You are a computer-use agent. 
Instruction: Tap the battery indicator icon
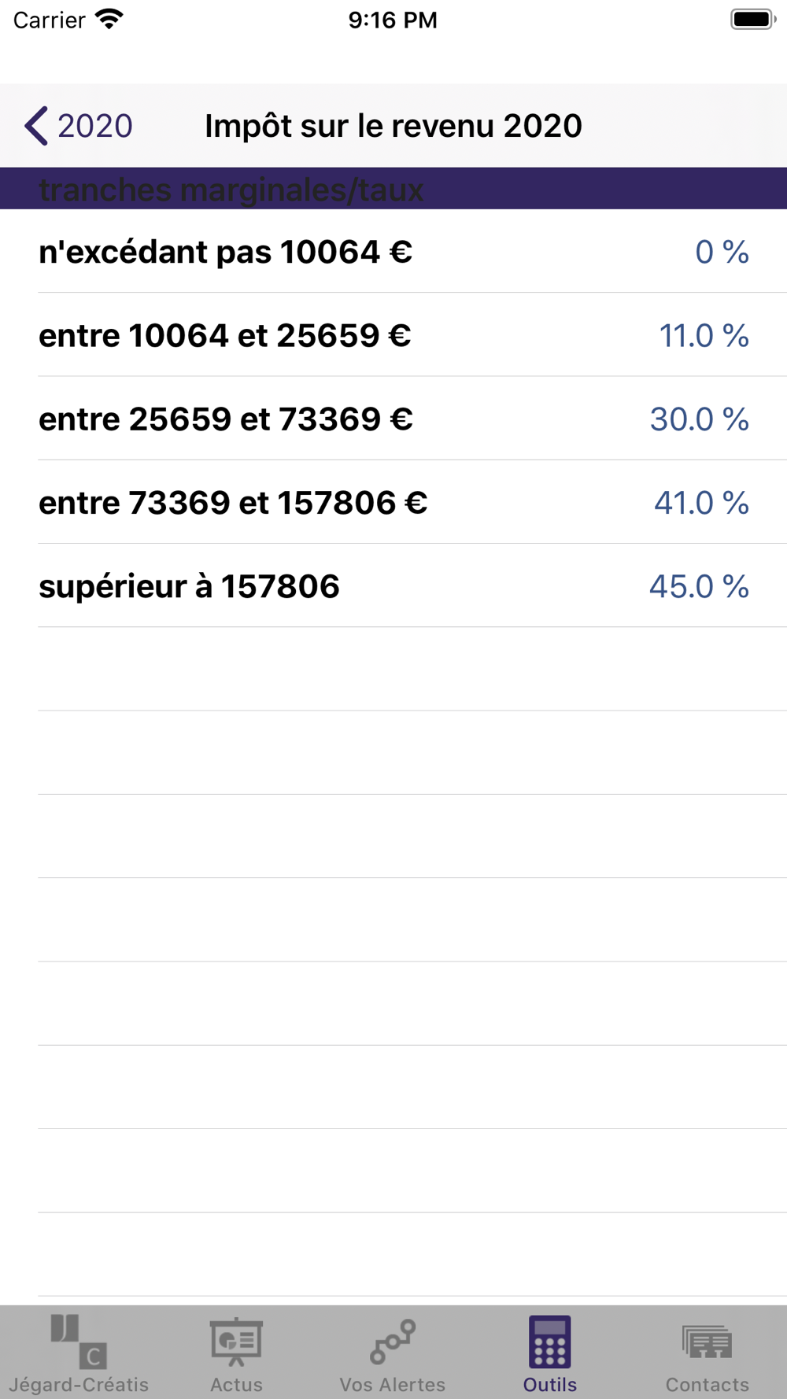click(x=752, y=20)
